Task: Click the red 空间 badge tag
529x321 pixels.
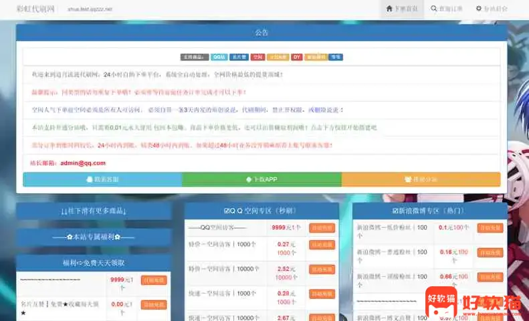Action: click(257, 58)
